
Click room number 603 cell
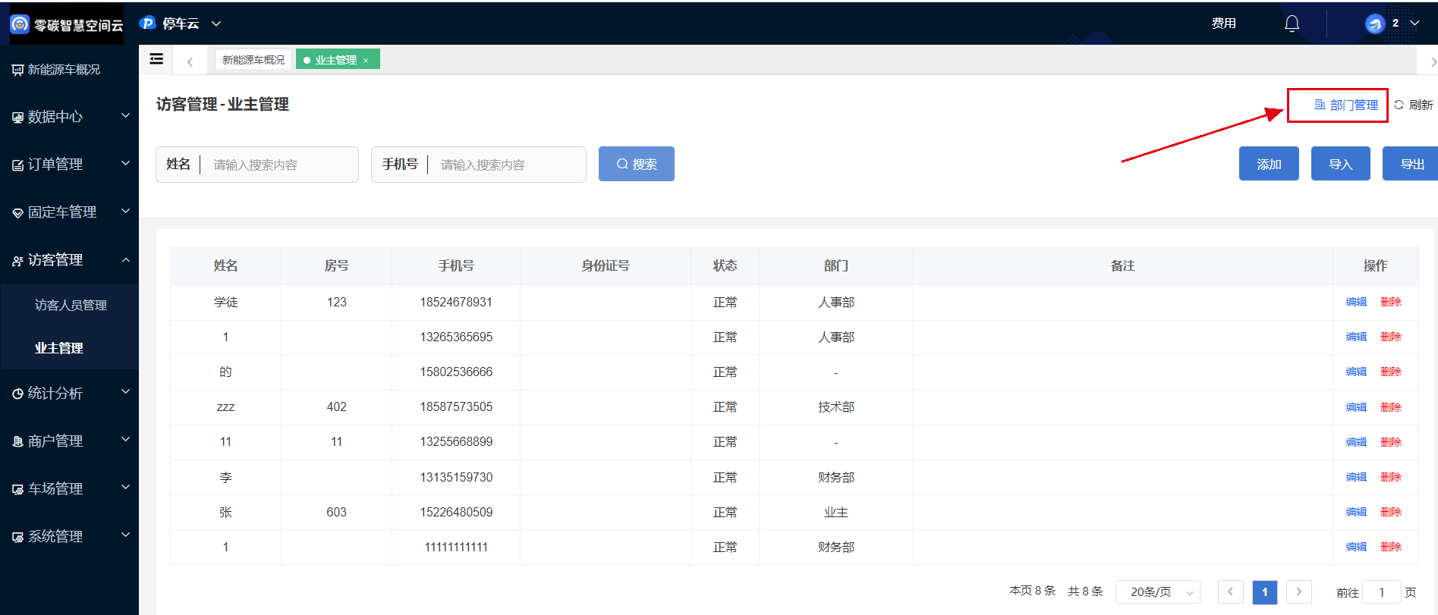coord(336,512)
